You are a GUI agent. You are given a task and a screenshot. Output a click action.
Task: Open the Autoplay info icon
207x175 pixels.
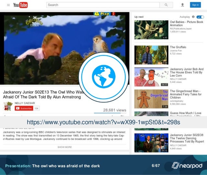point(193,17)
